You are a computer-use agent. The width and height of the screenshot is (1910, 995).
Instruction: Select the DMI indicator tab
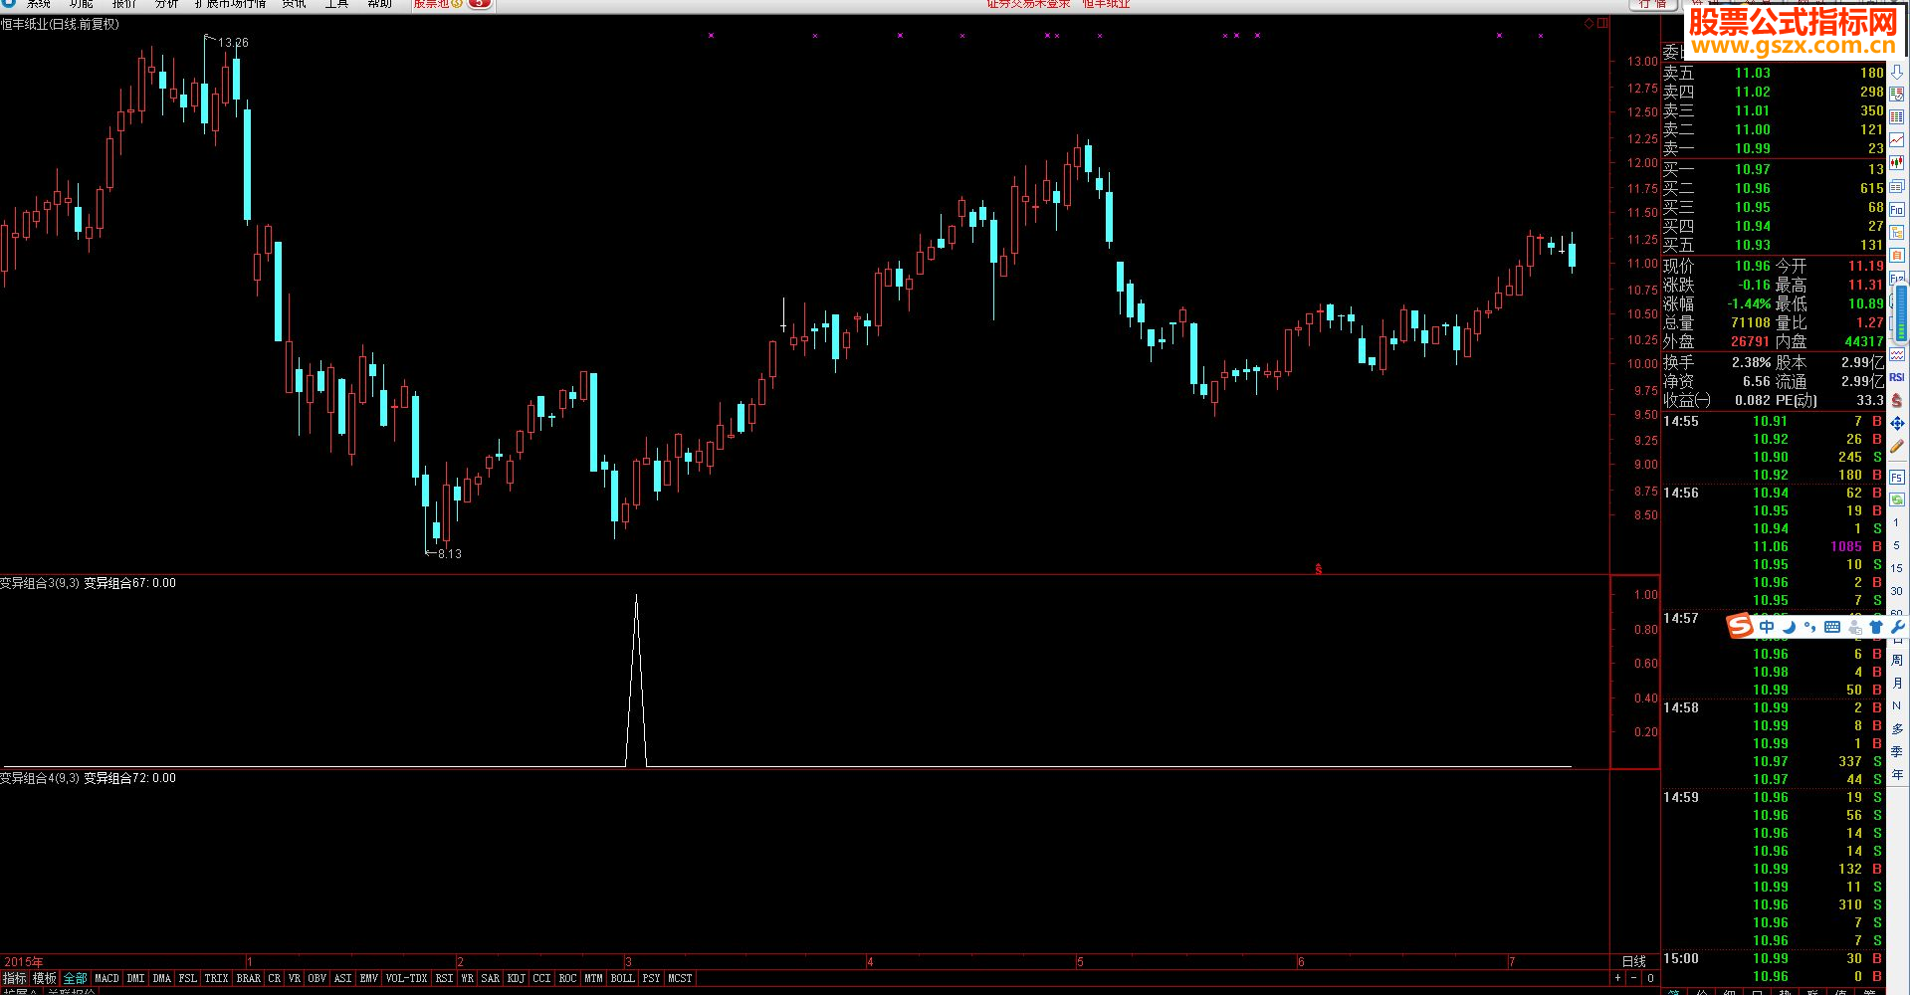pos(135,979)
